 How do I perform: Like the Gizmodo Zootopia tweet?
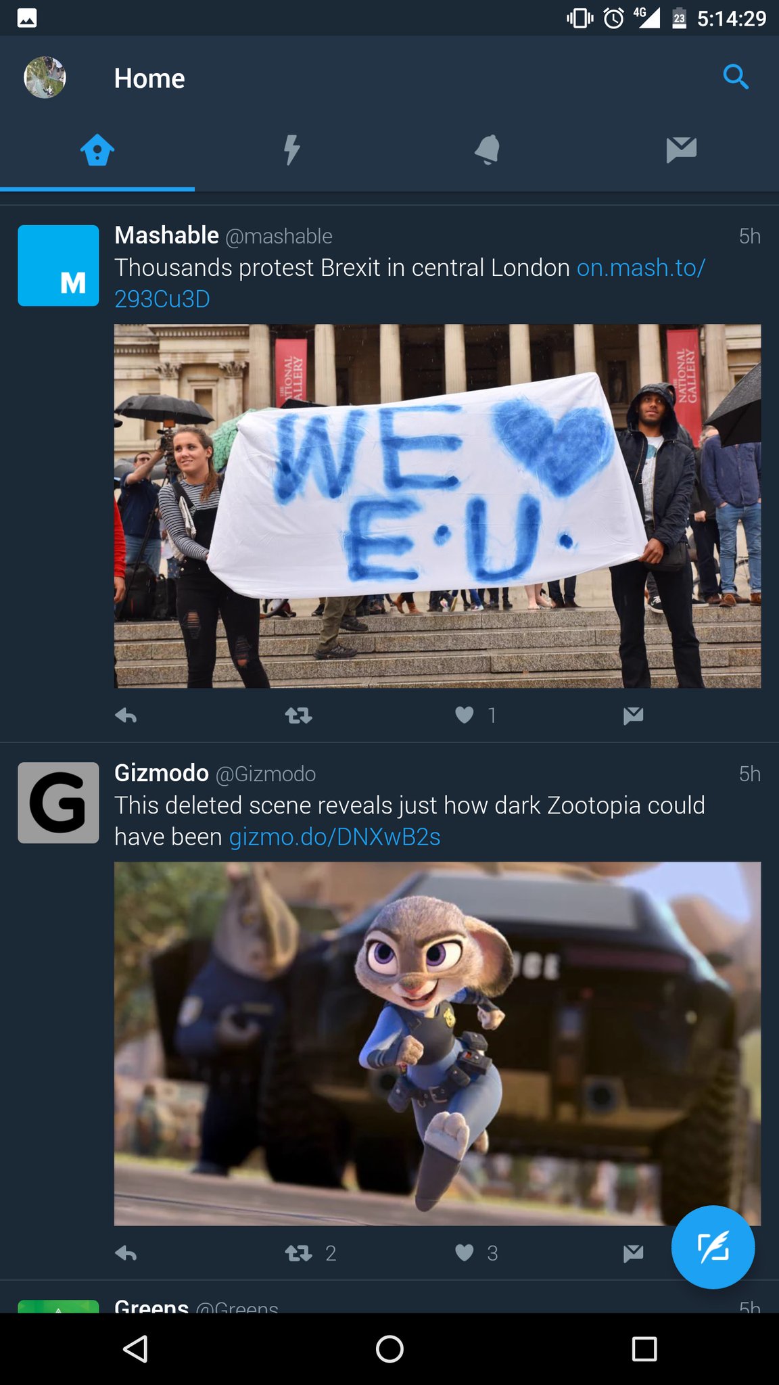point(465,1253)
